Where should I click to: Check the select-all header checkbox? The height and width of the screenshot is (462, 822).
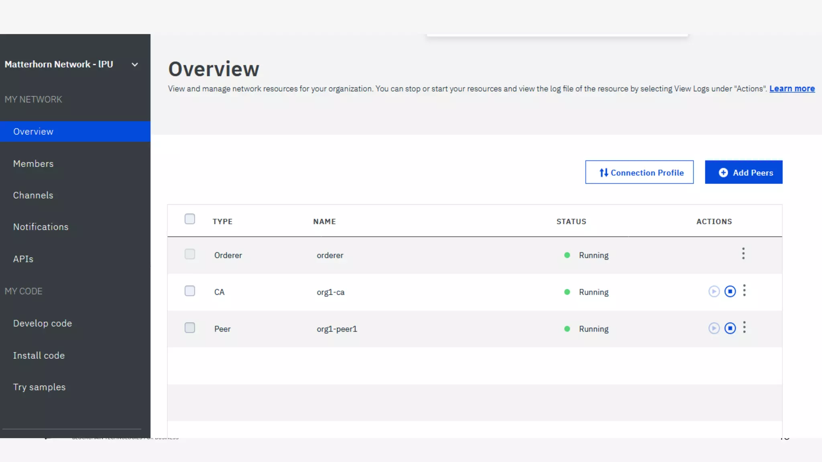click(189, 219)
